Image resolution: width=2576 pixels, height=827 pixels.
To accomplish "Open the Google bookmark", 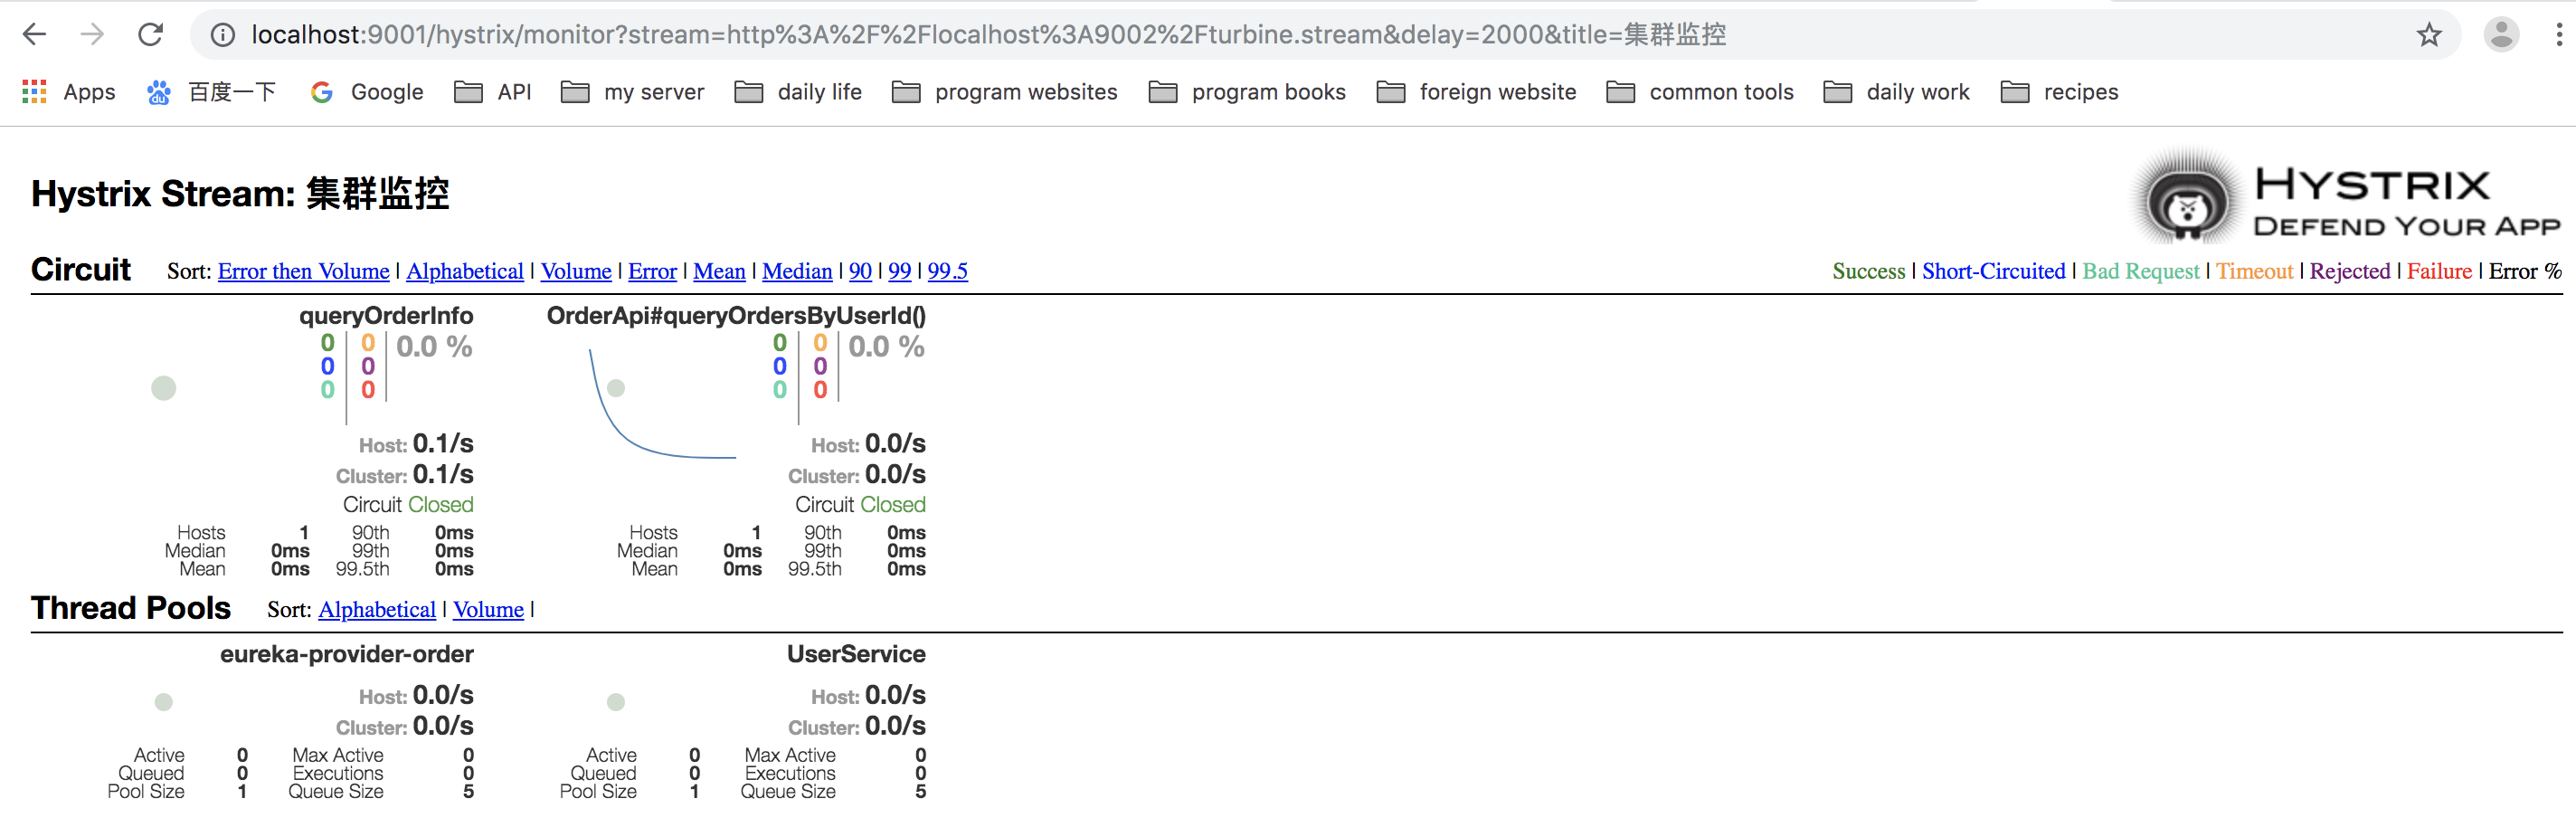I will click(x=367, y=92).
